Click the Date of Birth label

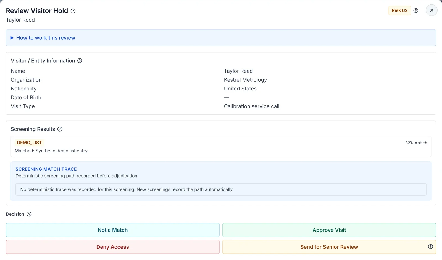[x=26, y=97]
